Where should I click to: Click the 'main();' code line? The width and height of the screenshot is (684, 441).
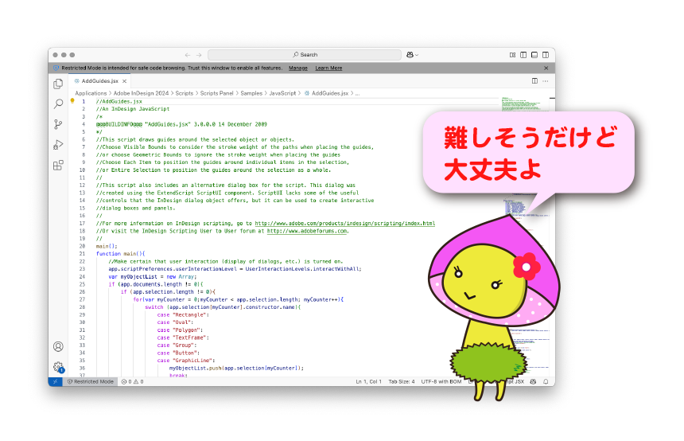(107, 246)
